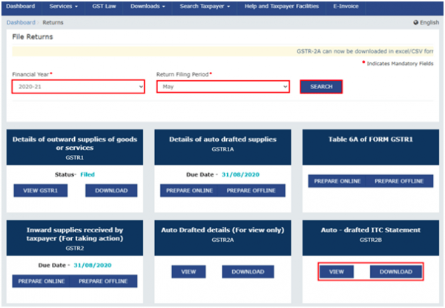Expand the Return Filing Period dropdown
The height and width of the screenshot is (308, 445).
click(x=222, y=87)
